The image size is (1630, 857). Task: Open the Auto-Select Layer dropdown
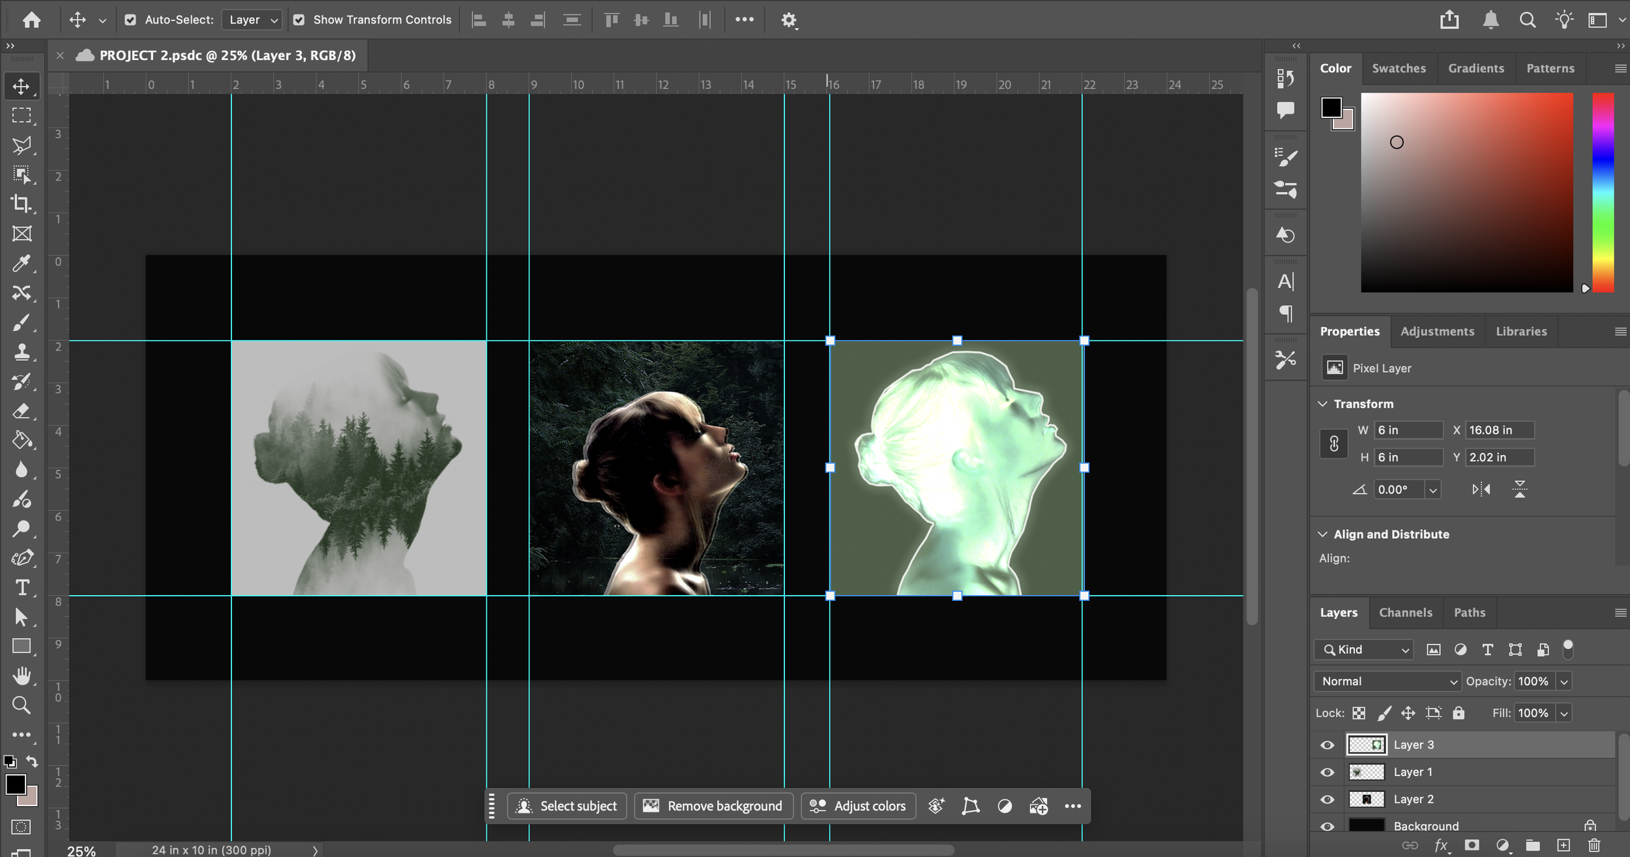253,20
